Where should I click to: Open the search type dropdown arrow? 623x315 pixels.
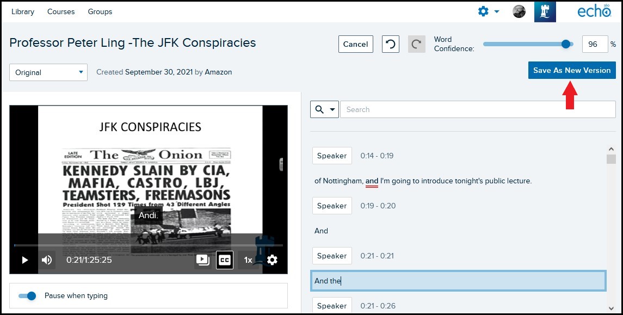tap(330, 109)
